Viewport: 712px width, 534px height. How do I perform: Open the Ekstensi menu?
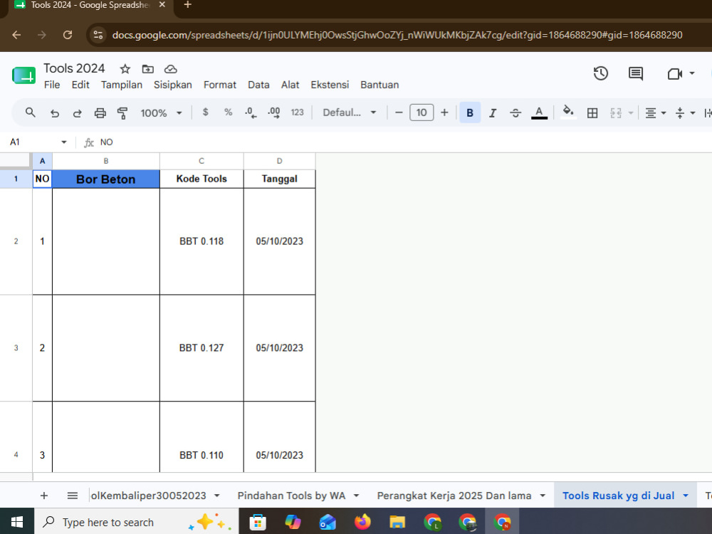[330, 85]
